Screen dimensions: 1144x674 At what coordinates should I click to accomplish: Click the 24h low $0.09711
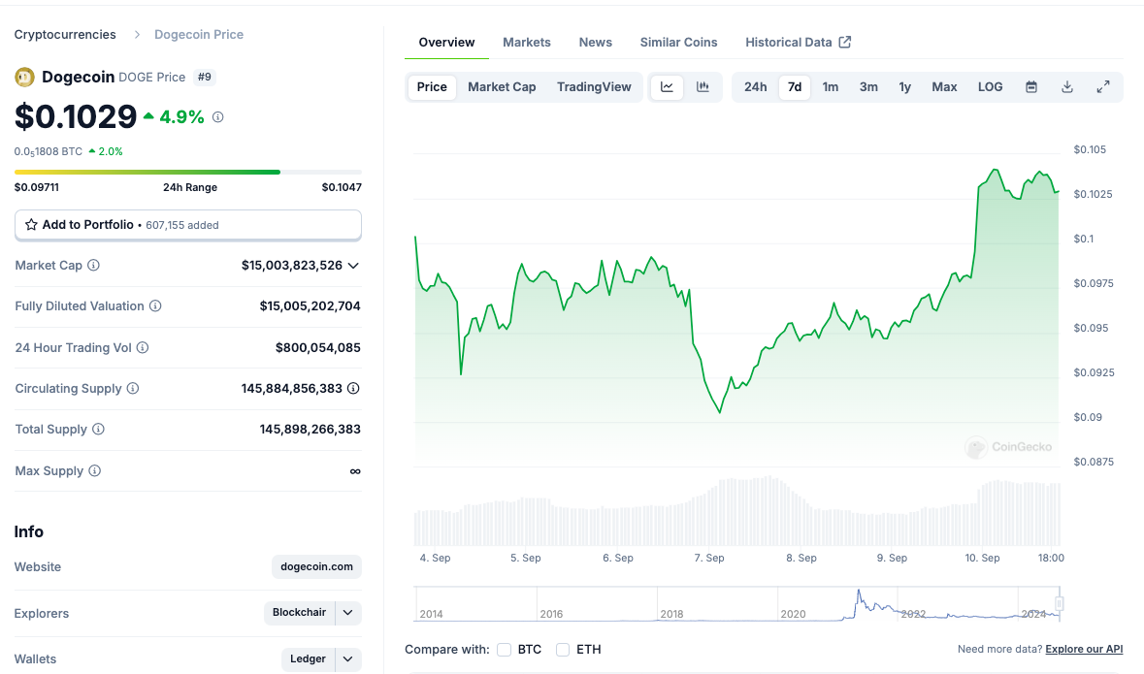pos(37,187)
